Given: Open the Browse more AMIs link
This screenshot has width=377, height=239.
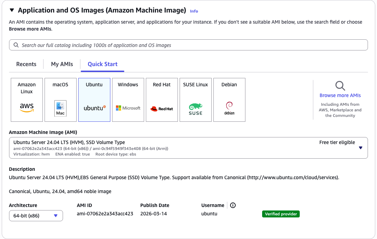Looking at the screenshot, I should click(340, 95).
